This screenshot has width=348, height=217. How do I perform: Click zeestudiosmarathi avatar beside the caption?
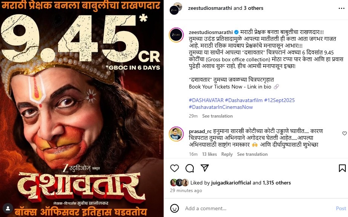176,35
